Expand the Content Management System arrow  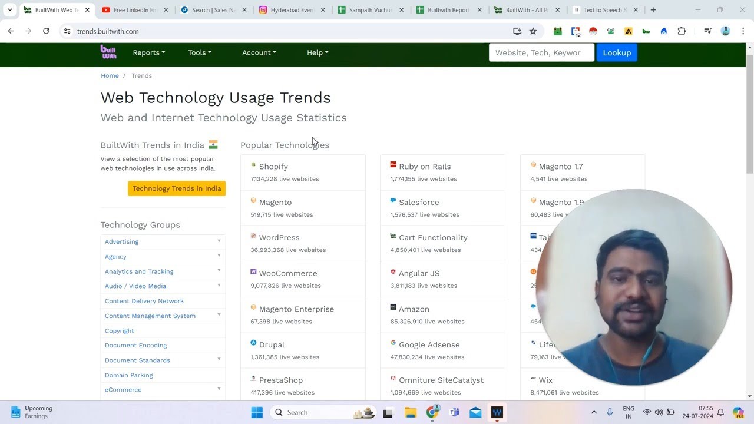point(219,315)
